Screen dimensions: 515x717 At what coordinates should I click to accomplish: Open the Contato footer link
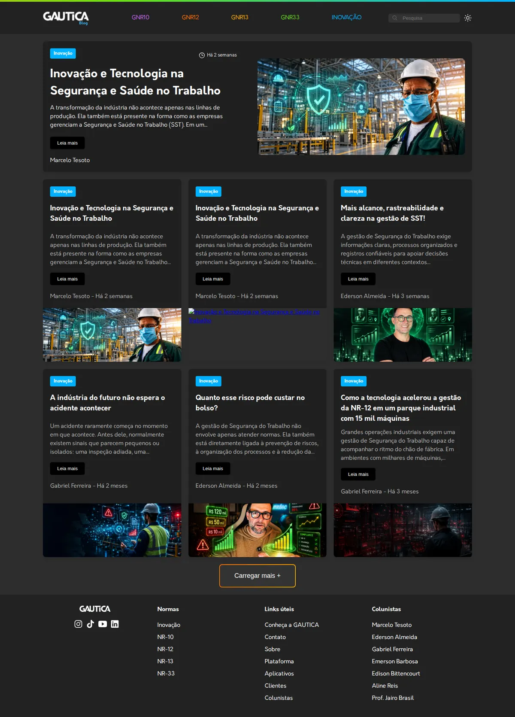click(275, 637)
